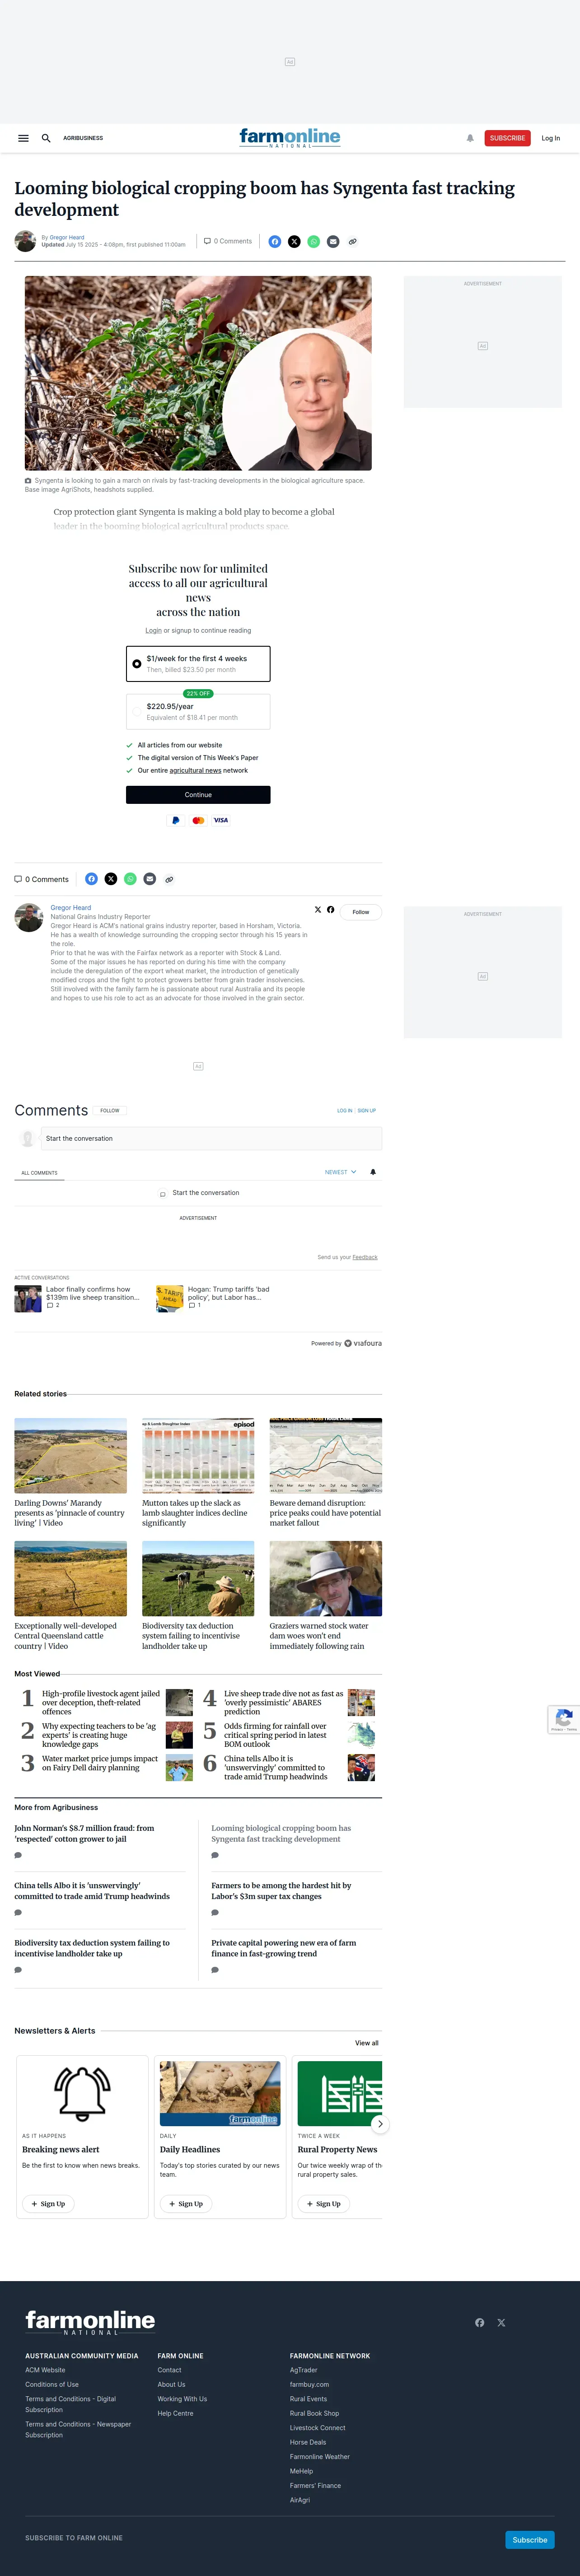Share on X below the paywall
Image resolution: width=580 pixels, height=2576 pixels.
pos(111,879)
